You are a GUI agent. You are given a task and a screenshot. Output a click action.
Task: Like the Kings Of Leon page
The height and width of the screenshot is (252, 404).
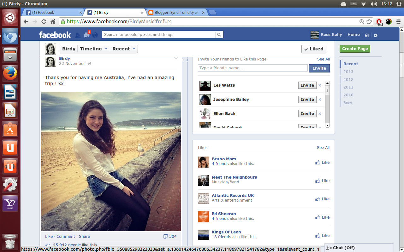(x=322, y=236)
